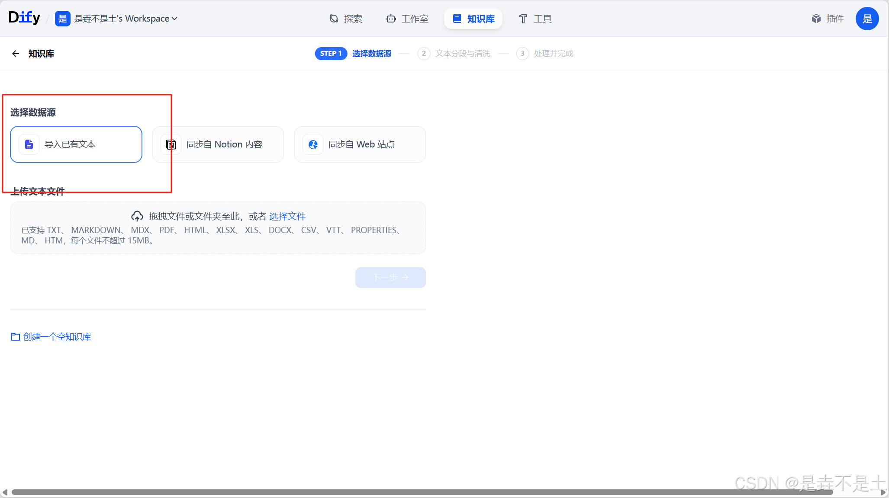Switch to the 工作室 tab
Screen dimensions: 889x498
(x=407, y=19)
